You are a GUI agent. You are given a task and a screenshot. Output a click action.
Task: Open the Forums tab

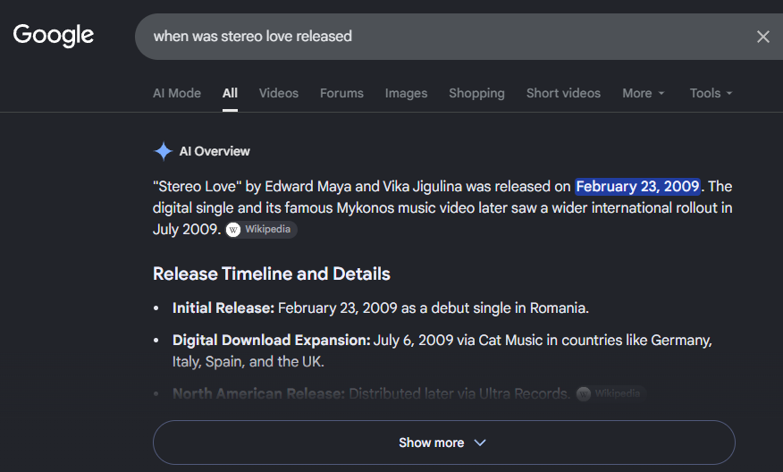341,93
